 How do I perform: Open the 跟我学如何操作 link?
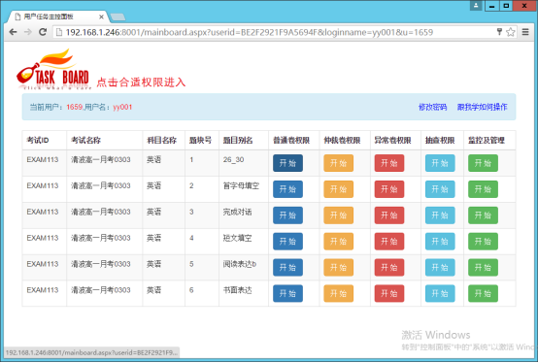[482, 107]
